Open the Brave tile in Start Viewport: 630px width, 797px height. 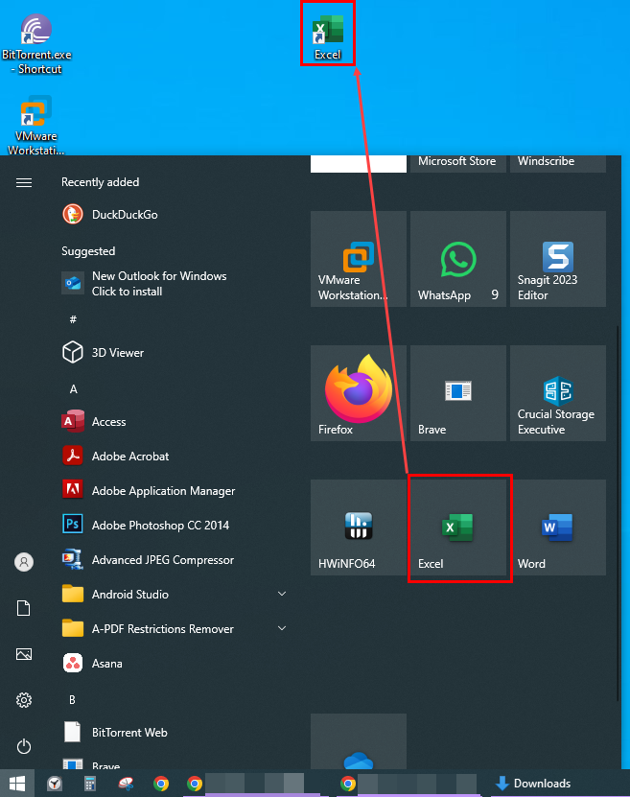(x=457, y=393)
